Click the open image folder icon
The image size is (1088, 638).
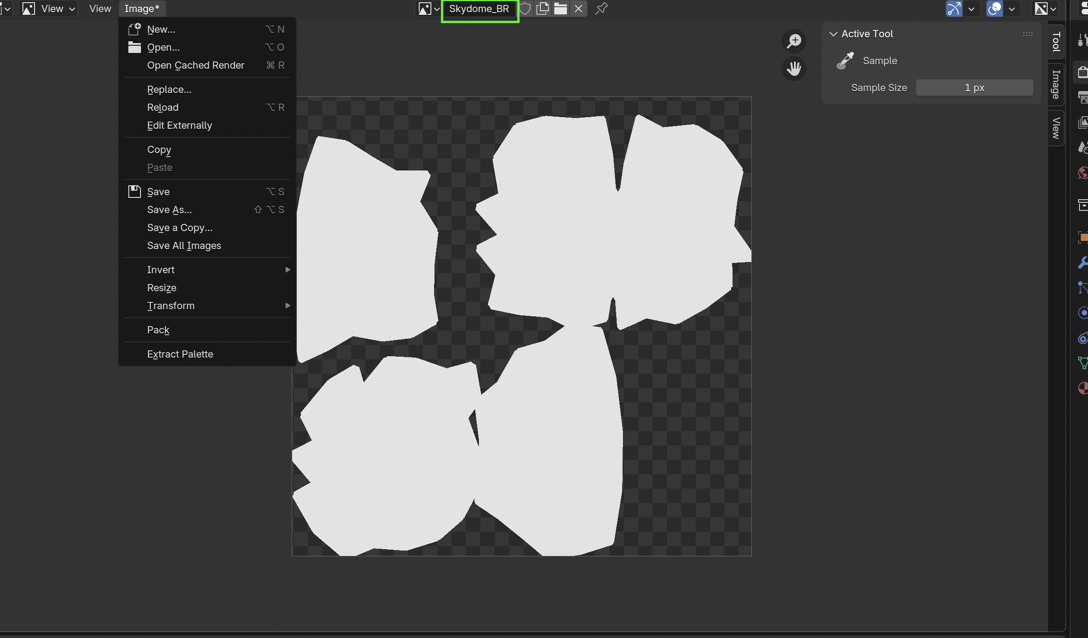[561, 9]
